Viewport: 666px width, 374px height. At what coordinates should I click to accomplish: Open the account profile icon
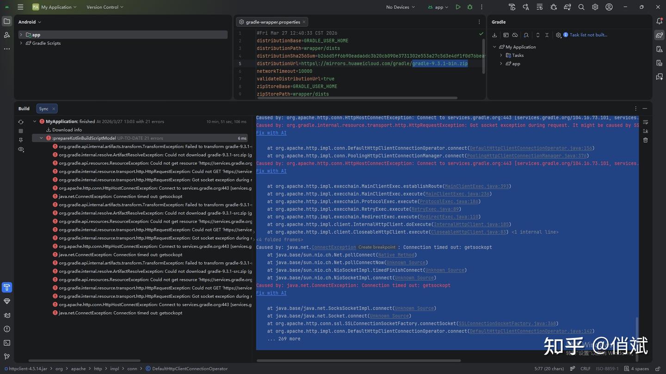(609, 7)
